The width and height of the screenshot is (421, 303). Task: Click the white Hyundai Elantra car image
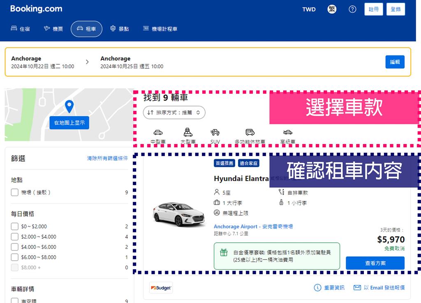178,214
